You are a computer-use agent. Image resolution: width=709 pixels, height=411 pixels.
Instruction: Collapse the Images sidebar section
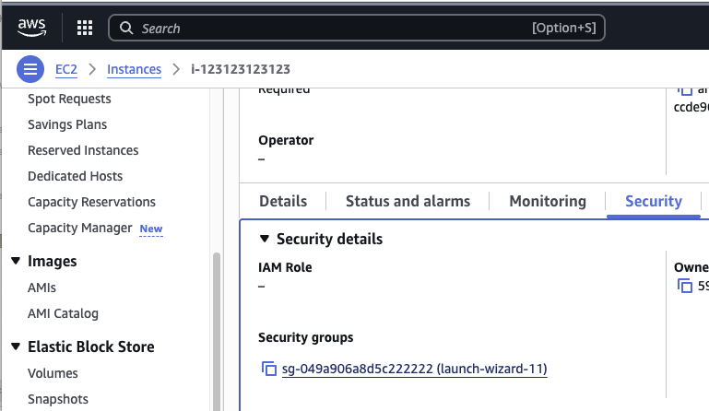[15, 262]
